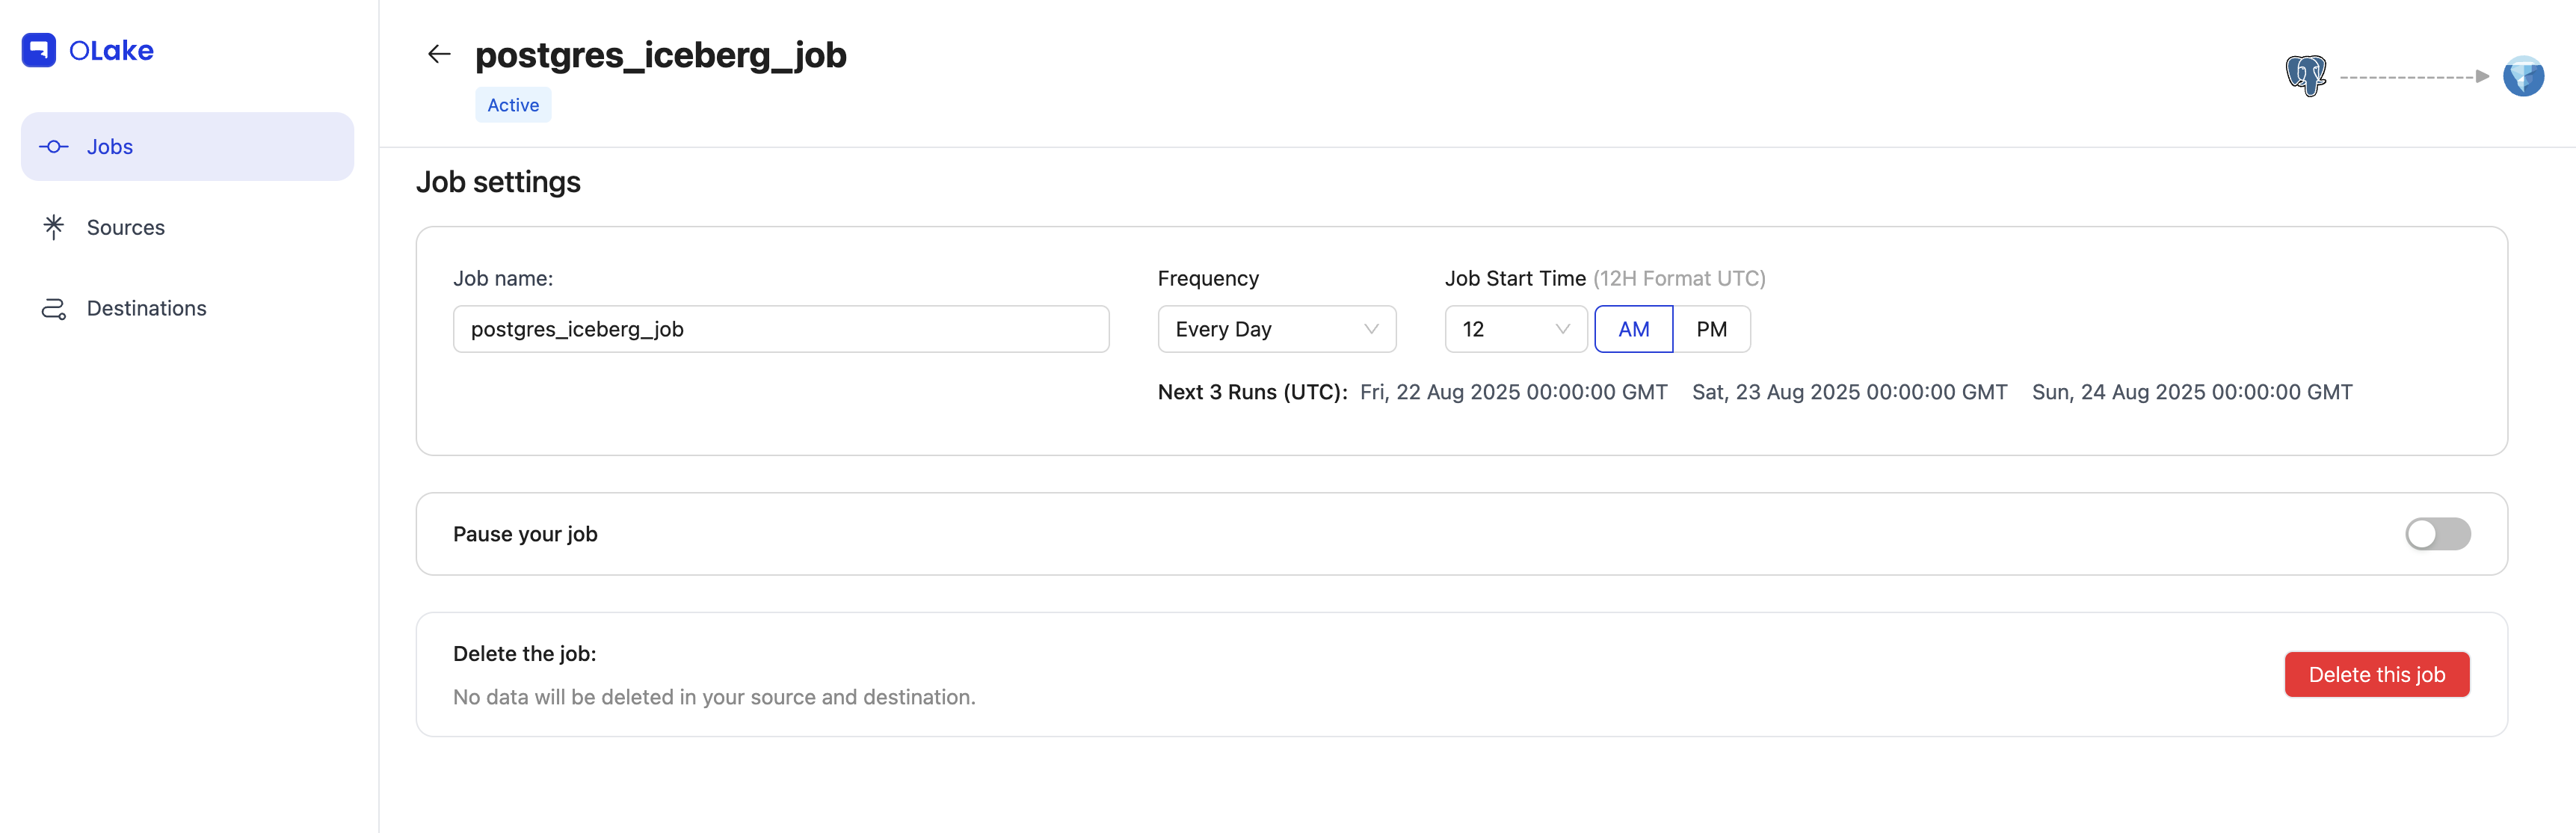Click the Destinations route icon
Viewport: 2576px width, 833px height.
pos(54,308)
